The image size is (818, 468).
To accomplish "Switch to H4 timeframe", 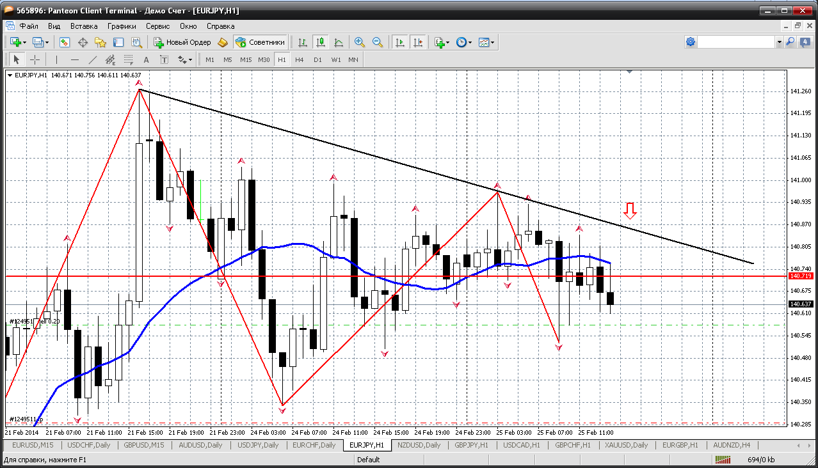I will click(x=300, y=59).
